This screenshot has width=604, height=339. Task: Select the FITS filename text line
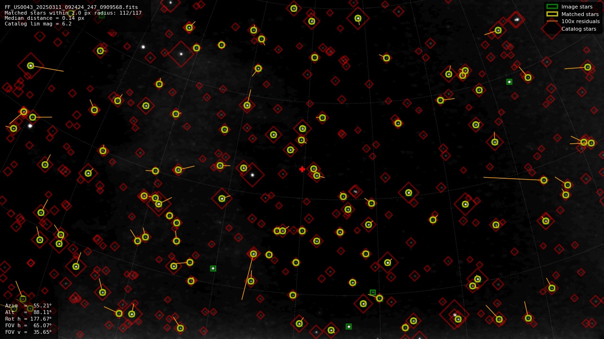(x=71, y=7)
